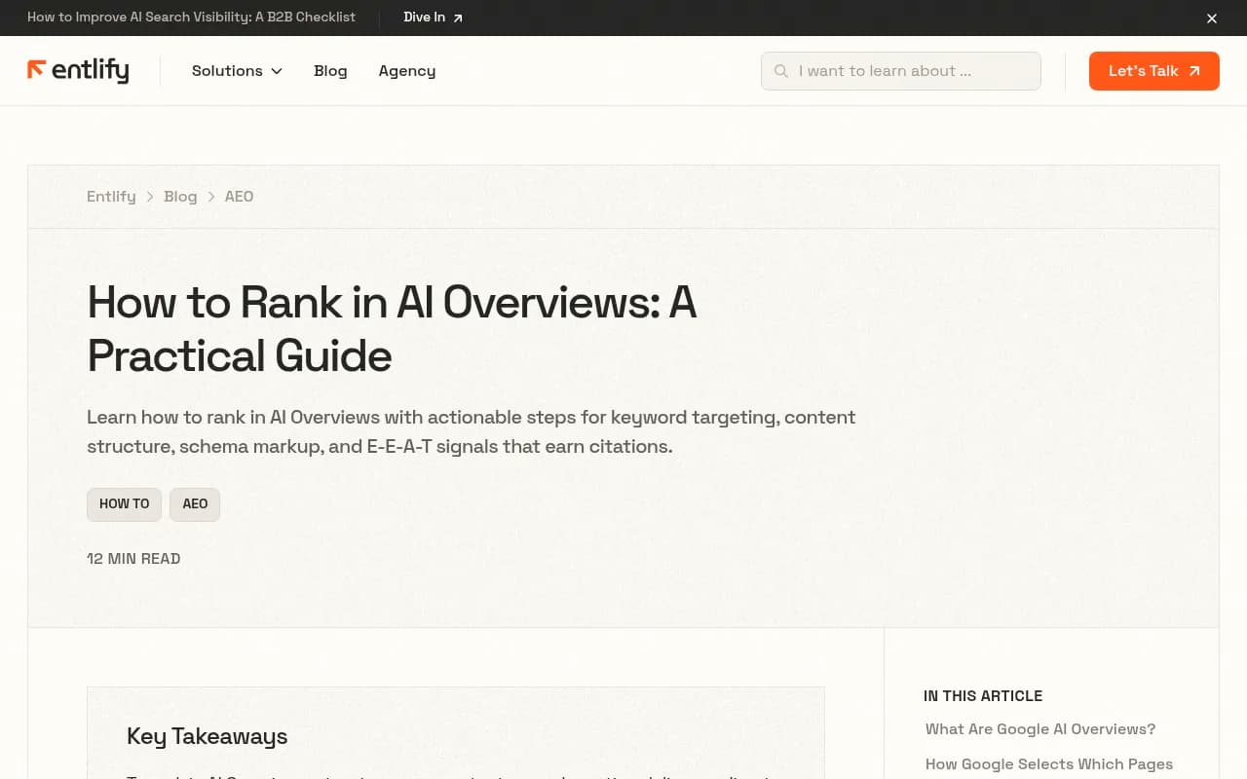Click the 'IN THIS ARTICLE' sidebar heading

[983, 696]
